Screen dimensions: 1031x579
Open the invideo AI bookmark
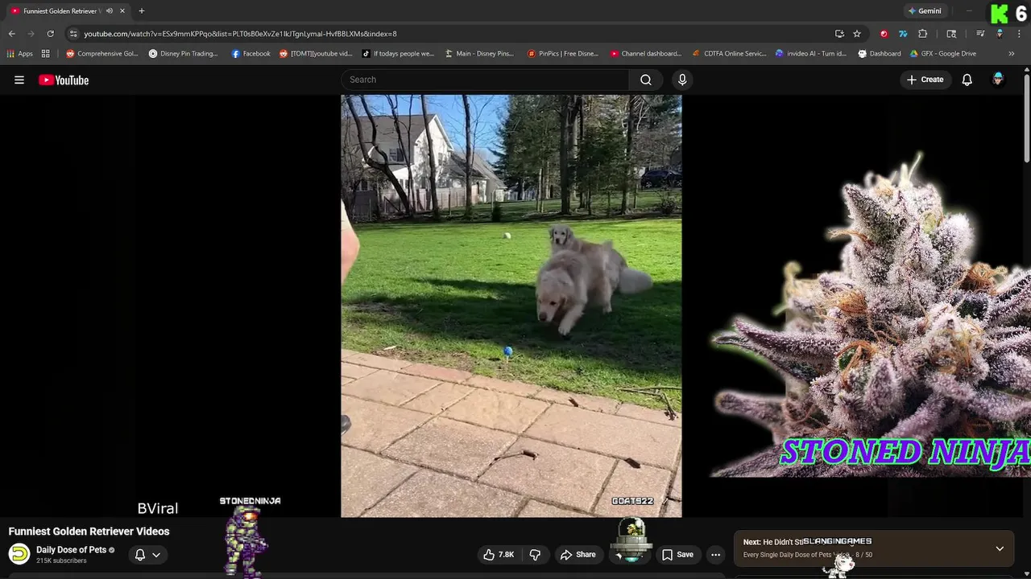point(811,54)
